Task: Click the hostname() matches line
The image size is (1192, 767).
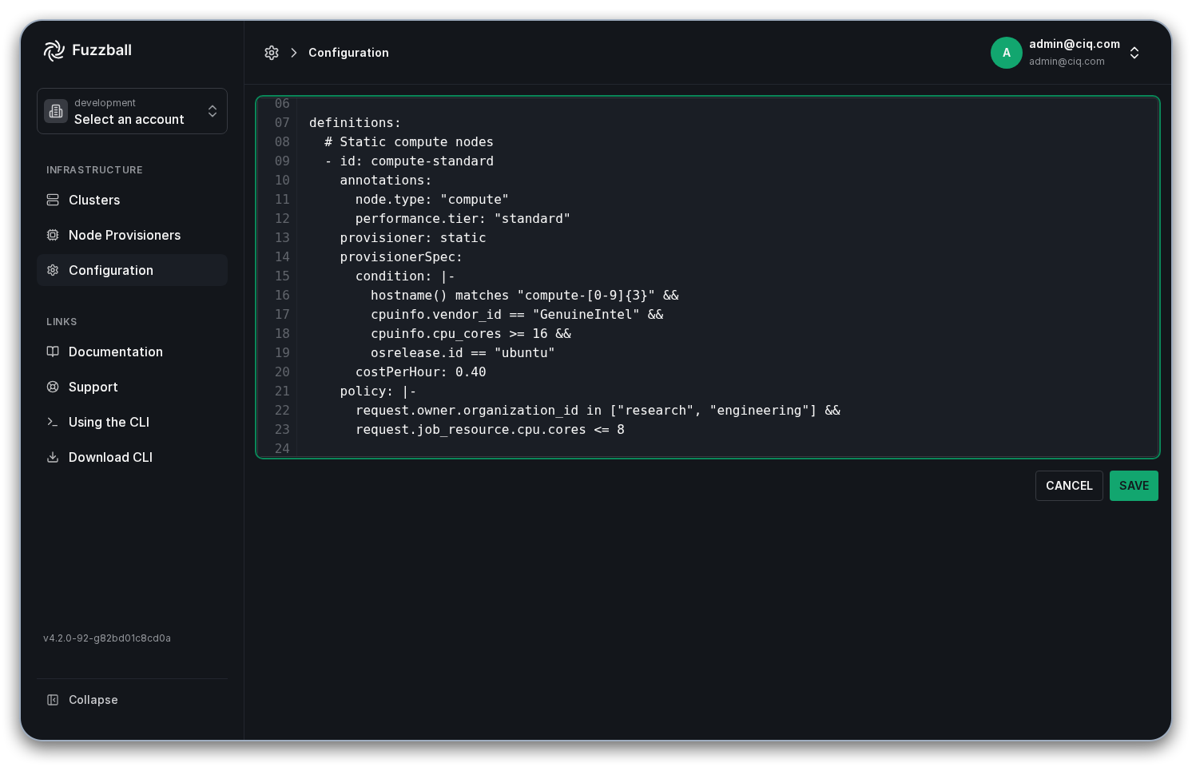Action: (525, 295)
